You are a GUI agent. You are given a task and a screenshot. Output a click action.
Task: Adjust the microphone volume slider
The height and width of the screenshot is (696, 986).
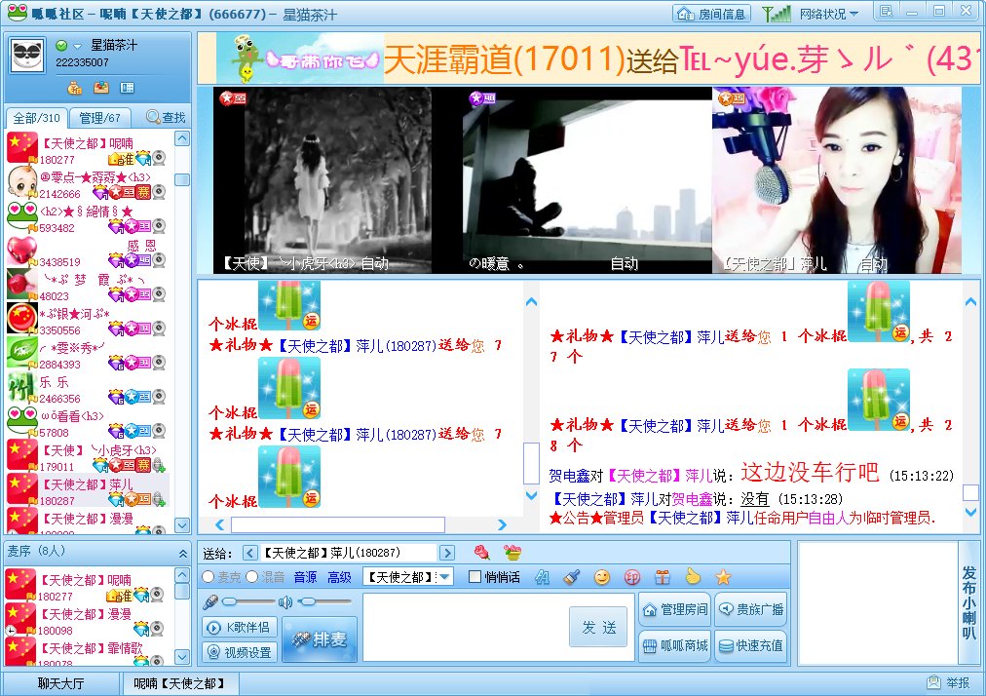point(229,600)
